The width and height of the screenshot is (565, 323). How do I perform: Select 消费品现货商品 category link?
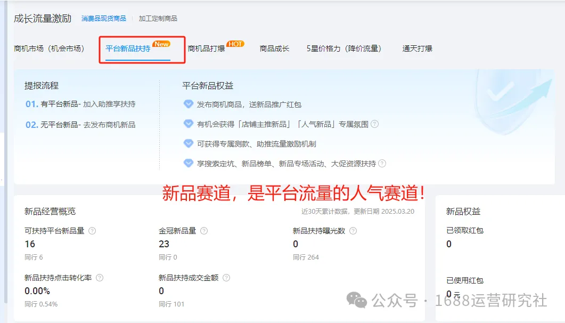pyautogui.click(x=104, y=18)
